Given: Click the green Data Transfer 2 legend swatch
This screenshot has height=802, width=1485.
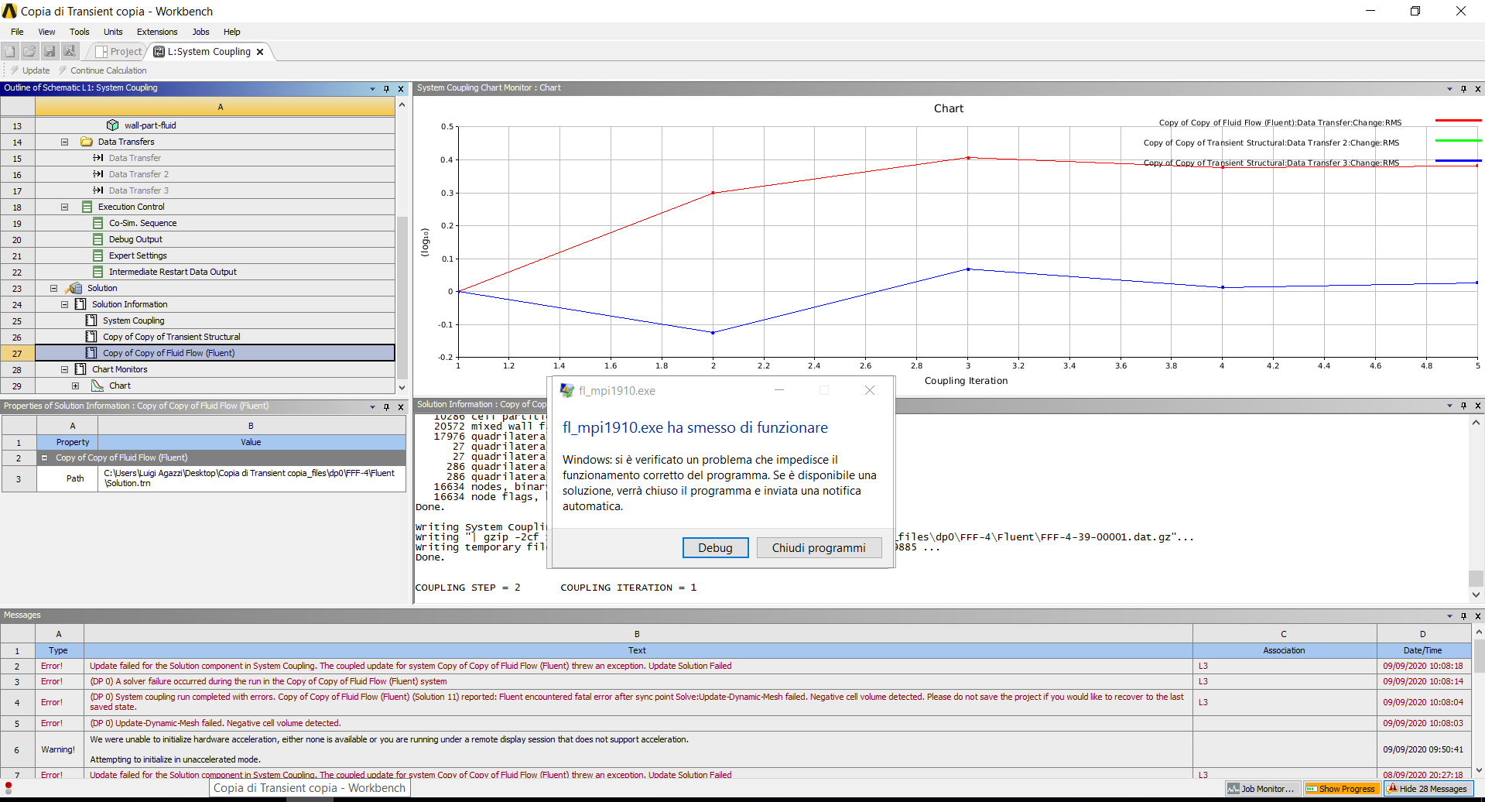Looking at the screenshot, I should (x=1458, y=141).
